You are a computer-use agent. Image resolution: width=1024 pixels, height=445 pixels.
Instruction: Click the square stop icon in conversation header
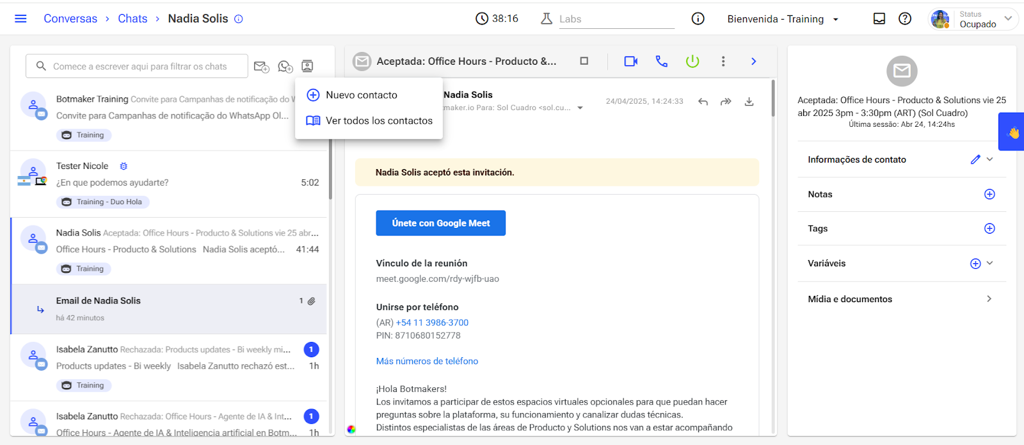[x=584, y=61]
